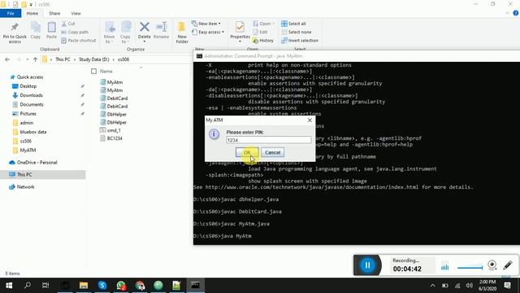Click Select all in the ribbon
This screenshot has width=520, height=293.
293,24
